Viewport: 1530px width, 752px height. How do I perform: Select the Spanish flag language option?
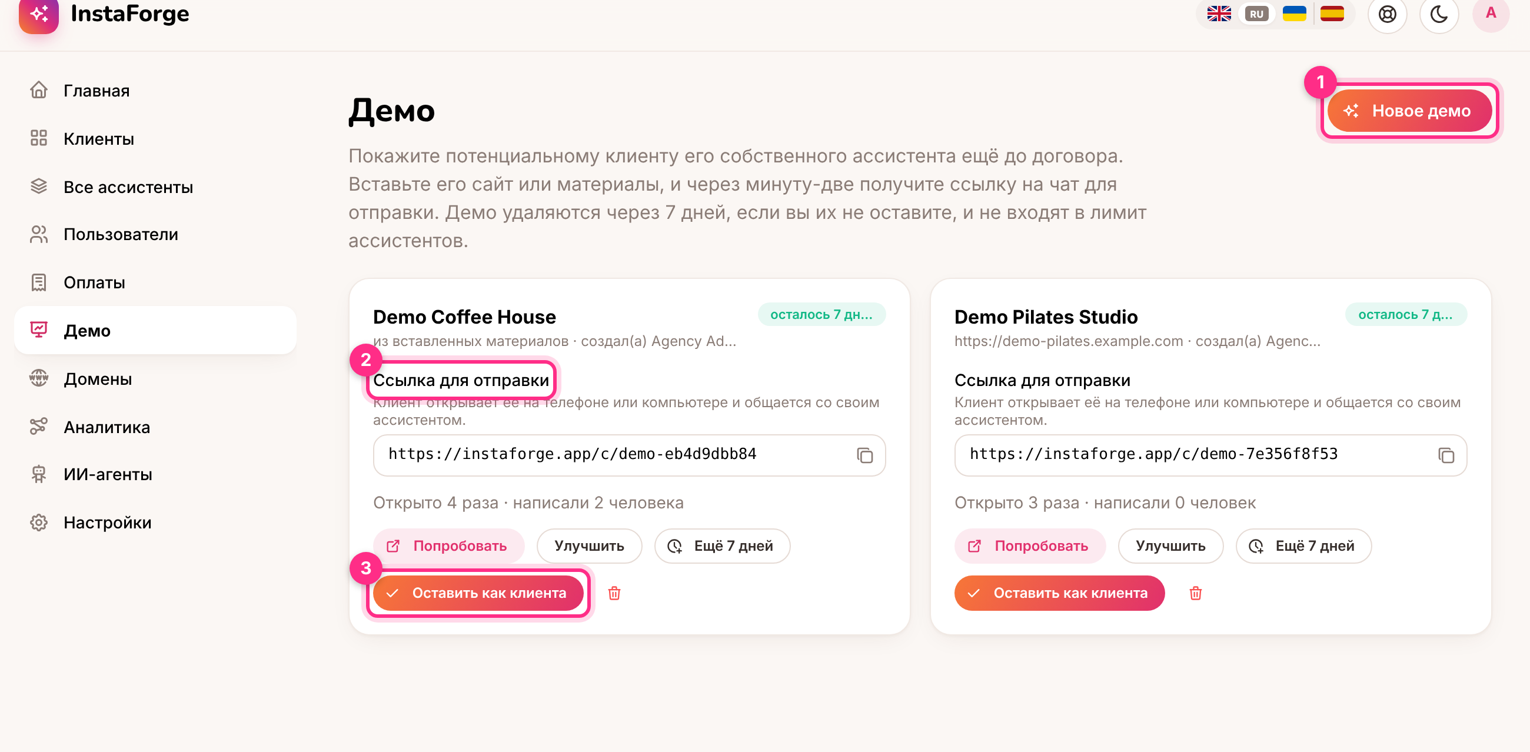point(1332,14)
